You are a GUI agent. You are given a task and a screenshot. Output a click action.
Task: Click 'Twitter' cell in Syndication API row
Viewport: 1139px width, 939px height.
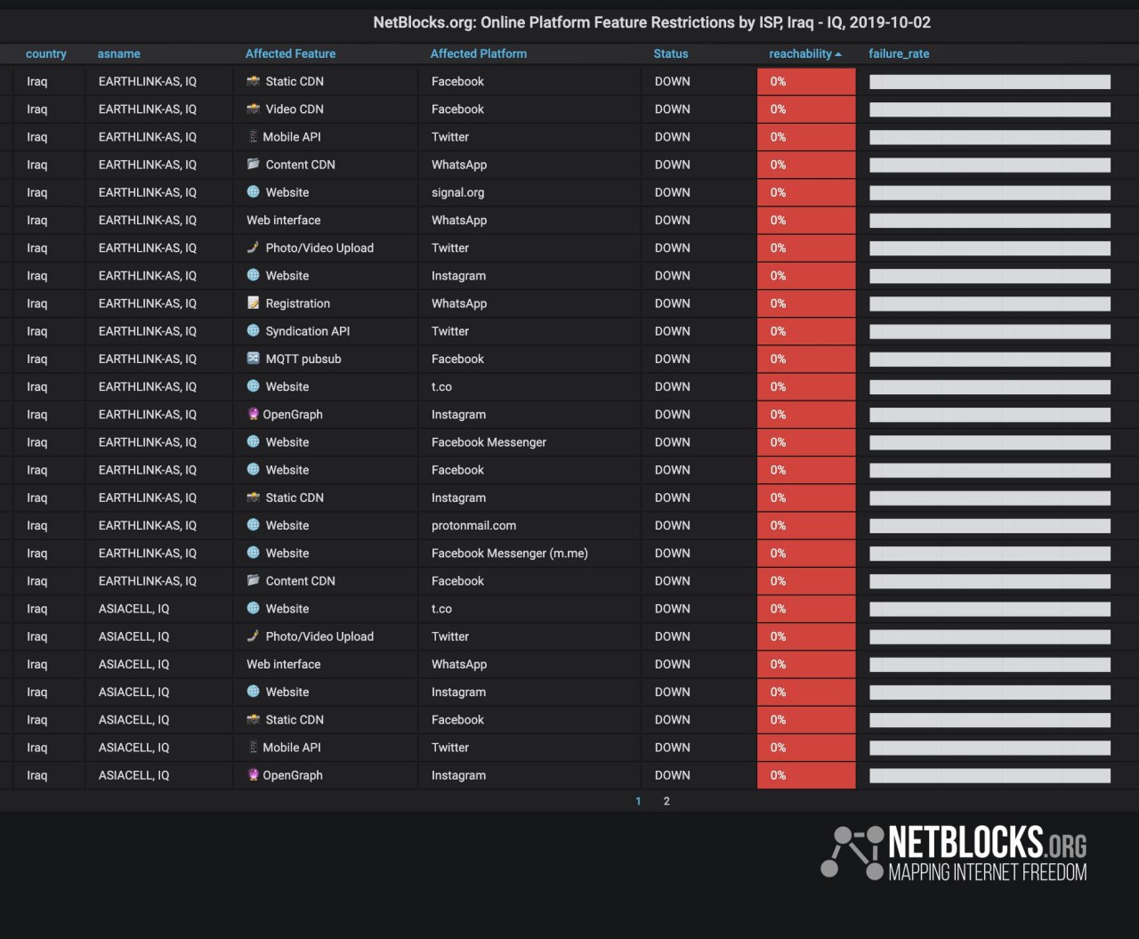[450, 331]
